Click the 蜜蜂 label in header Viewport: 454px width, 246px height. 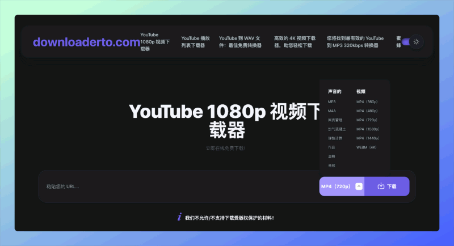click(398, 41)
